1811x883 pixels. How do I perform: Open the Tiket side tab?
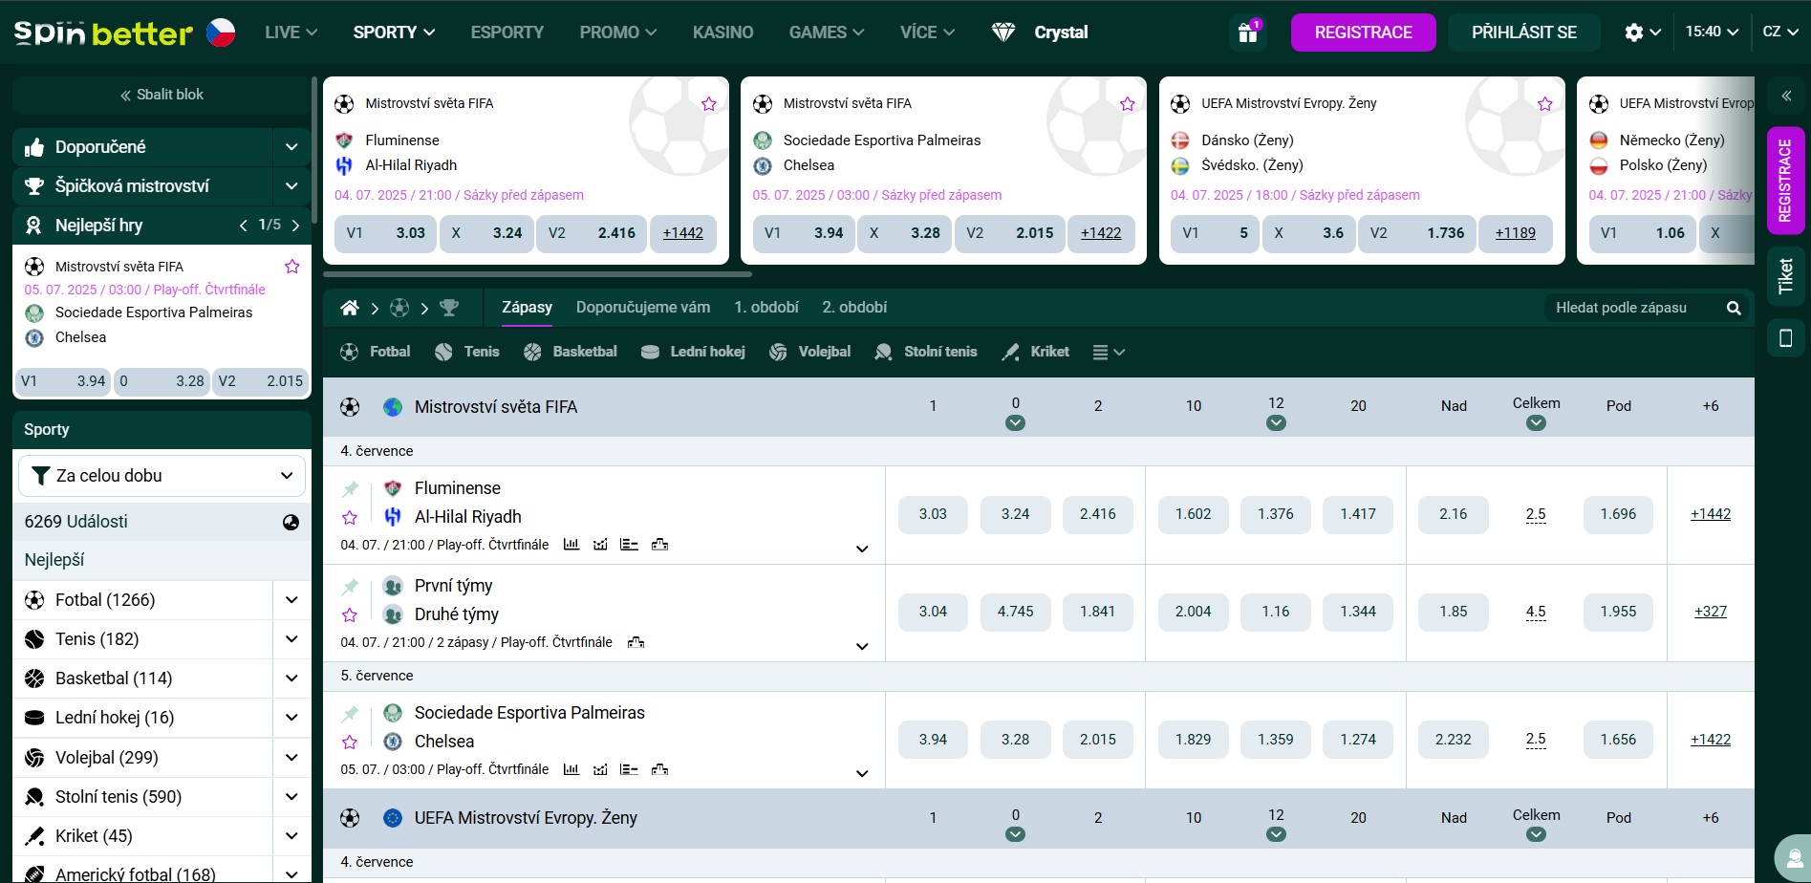coord(1785,276)
